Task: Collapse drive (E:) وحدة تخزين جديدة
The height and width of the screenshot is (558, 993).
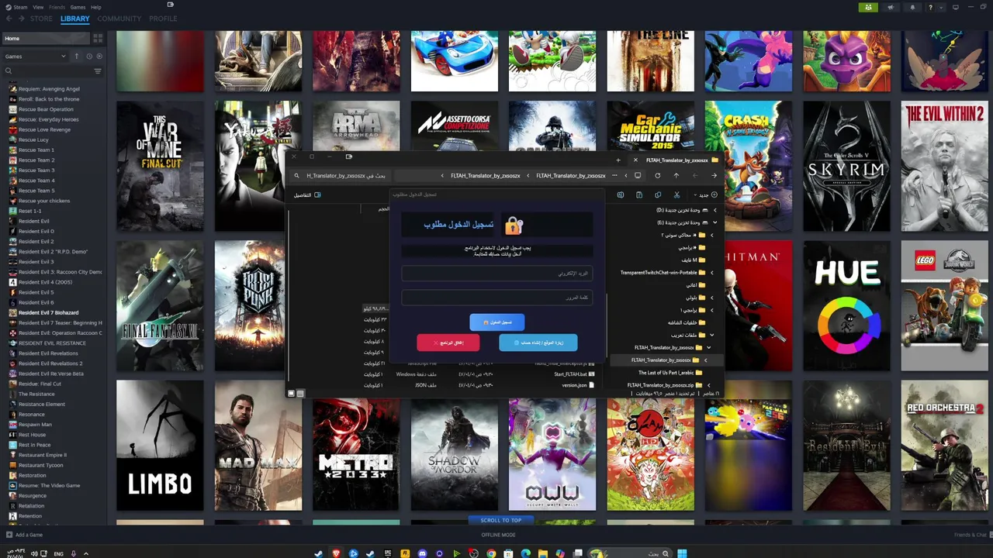Action: 714,222
